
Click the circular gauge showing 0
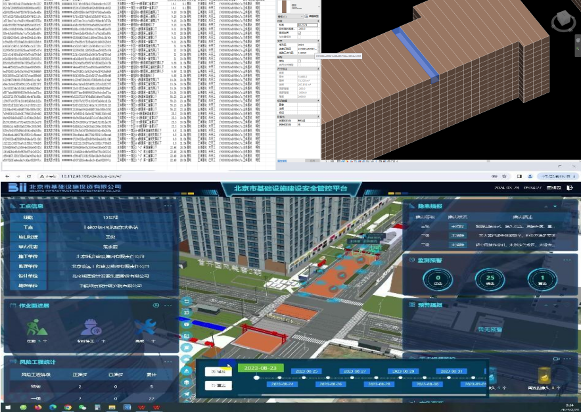(x=438, y=279)
